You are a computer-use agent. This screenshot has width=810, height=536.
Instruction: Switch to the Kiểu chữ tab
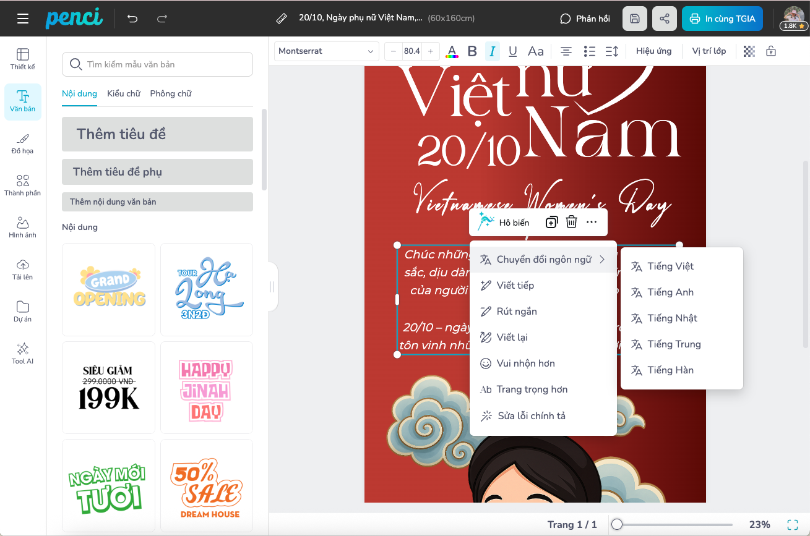tap(124, 93)
